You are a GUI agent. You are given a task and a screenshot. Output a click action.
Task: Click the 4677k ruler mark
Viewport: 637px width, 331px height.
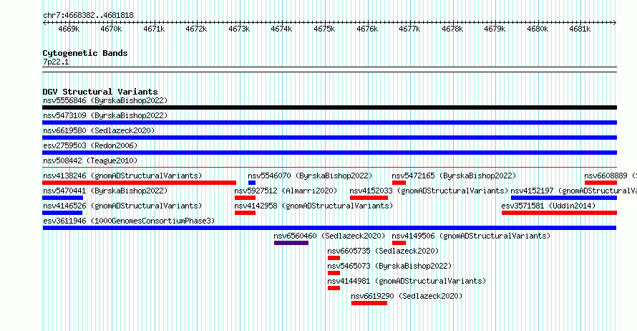409,29
